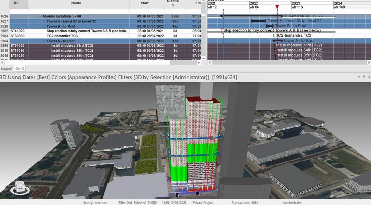Click row number 2528

(x=4, y=26)
